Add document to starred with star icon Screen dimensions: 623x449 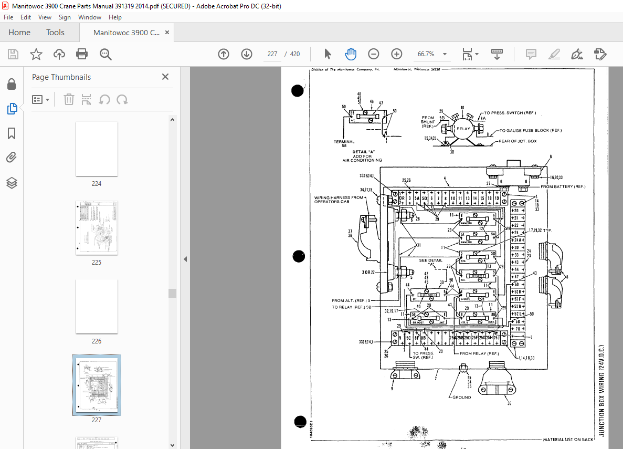click(x=36, y=54)
